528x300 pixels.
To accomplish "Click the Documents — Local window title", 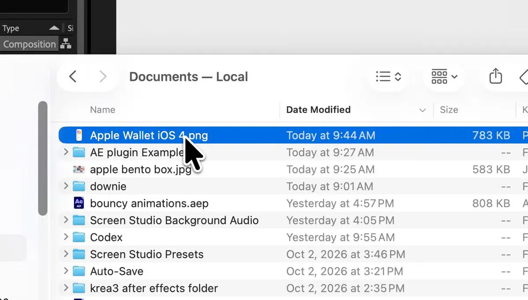I will (189, 77).
